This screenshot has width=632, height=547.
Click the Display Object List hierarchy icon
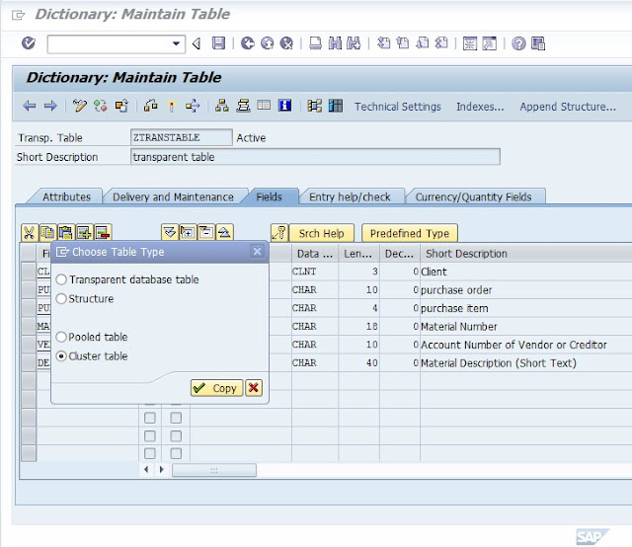tap(221, 106)
